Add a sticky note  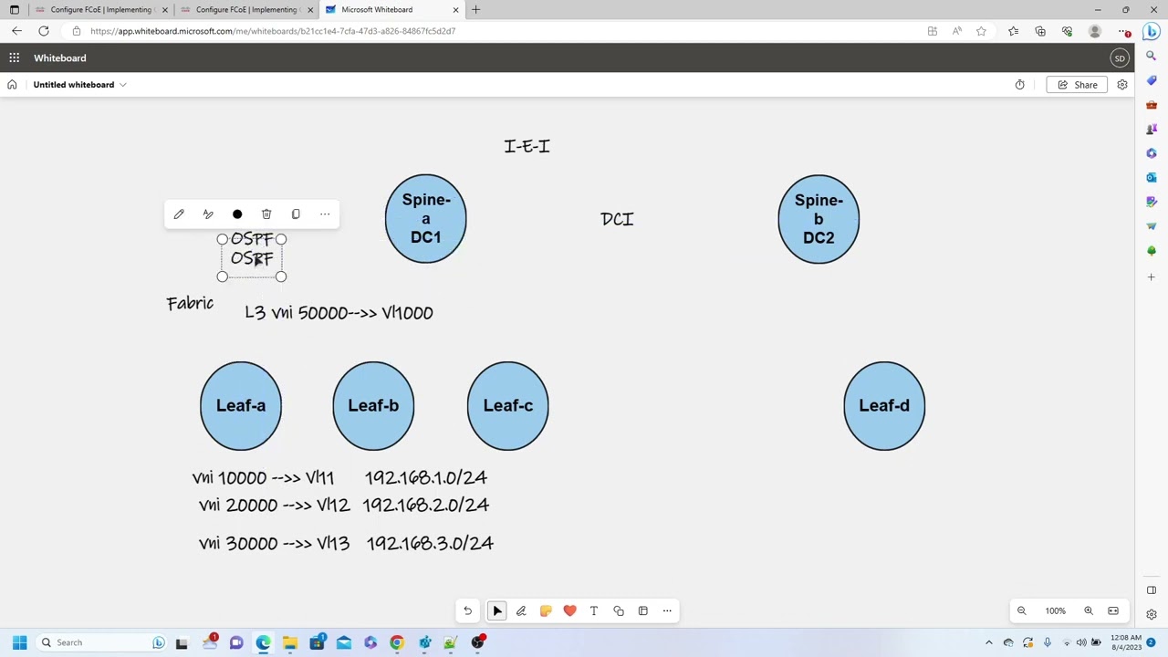click(x=546, y=611)
